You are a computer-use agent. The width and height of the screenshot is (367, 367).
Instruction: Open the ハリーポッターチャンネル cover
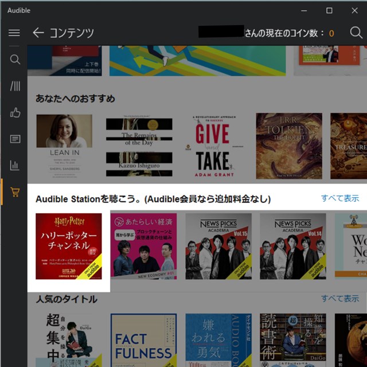point(69,246)
